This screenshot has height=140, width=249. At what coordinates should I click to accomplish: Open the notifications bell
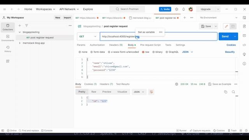coord(184,9)
